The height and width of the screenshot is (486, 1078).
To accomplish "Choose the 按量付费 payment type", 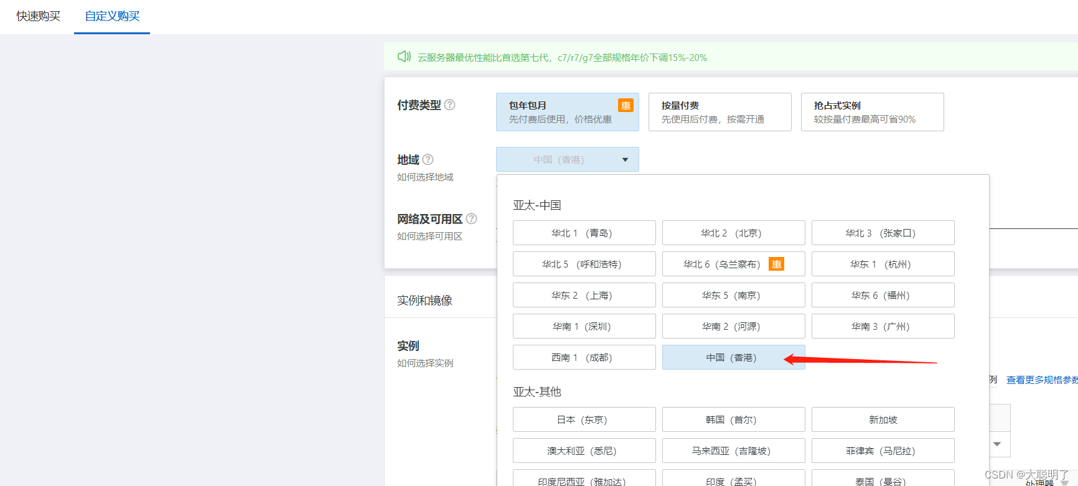I will pyautogui.click(x=720, y=112).
